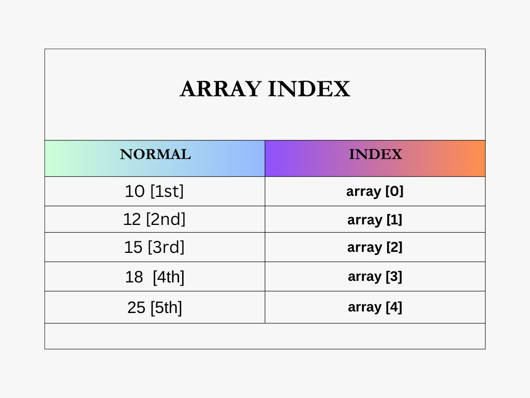530x398 pixels.
Task: Select the array [2] cell
Action: pos(375,247)
